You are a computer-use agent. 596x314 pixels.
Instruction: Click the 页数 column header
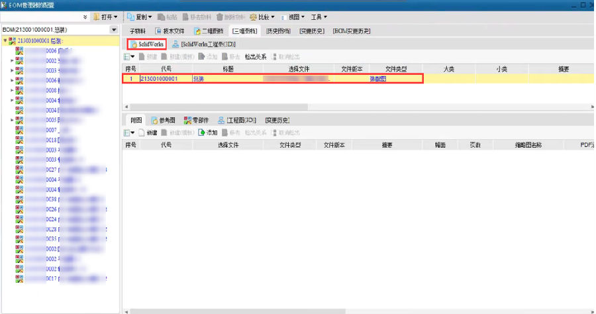coord(475,145)
